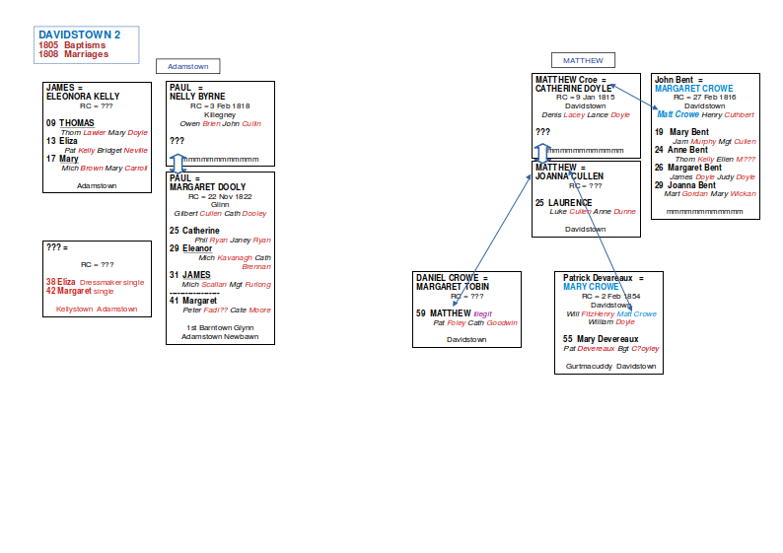Select the JAMES = ELEONORA KELLY heading
The image size is (783, 553).
click(x=83, y=92)
